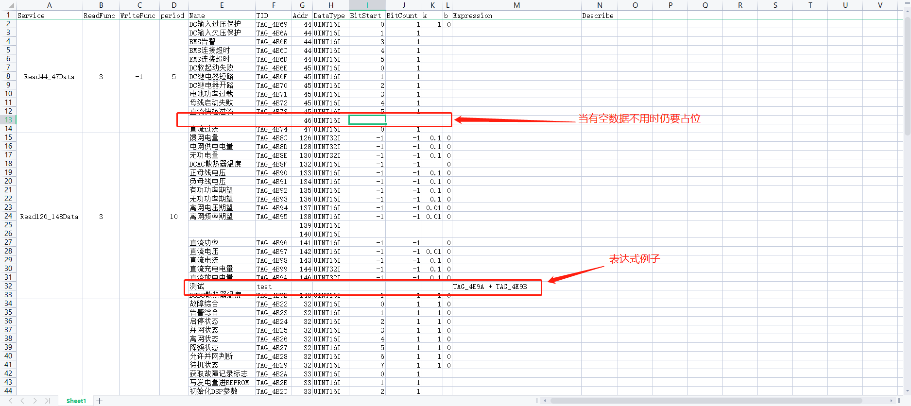Switch to the Sheet1 tab
911x406 pixels.
[76, 401]
